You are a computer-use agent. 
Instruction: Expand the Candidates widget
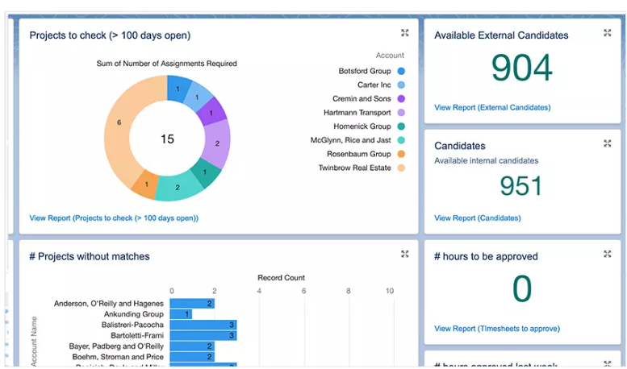point(607,143)
